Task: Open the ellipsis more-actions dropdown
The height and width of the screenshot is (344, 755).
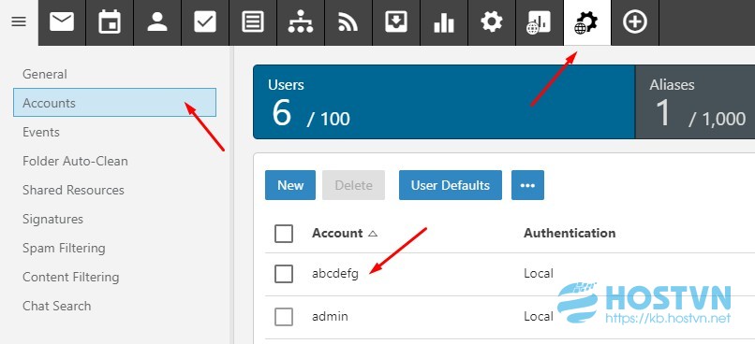Action: (x=527, y=185)
